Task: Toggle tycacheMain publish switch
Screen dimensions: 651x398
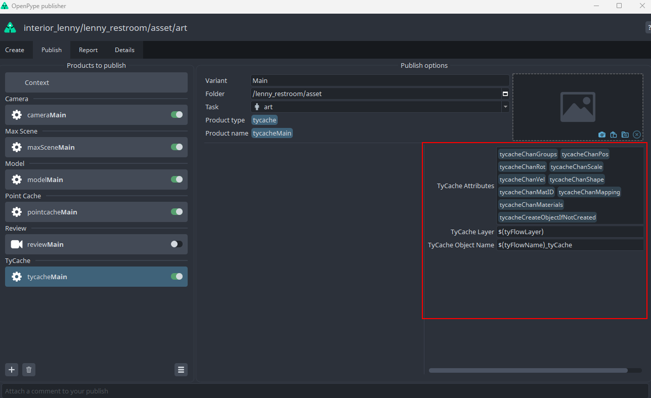Action: tap(177, 277)
